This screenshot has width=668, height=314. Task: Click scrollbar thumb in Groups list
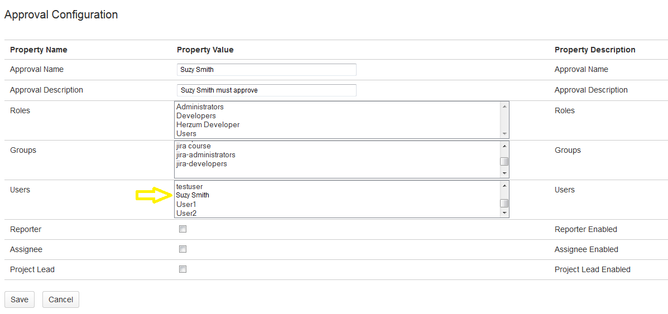click(504, 162)
